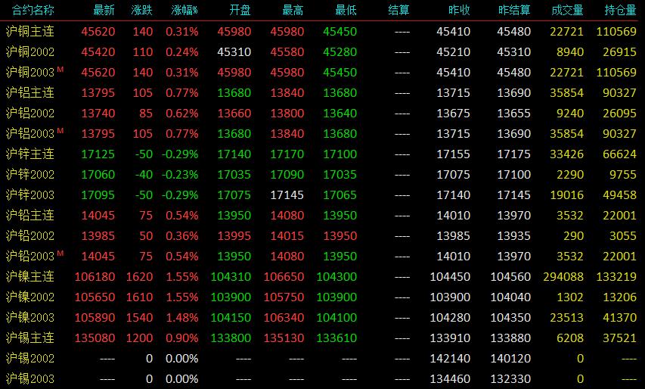Sort by the 合约名称 column header
The height and width of the screenshot is (389, 645).
(33, 10)
